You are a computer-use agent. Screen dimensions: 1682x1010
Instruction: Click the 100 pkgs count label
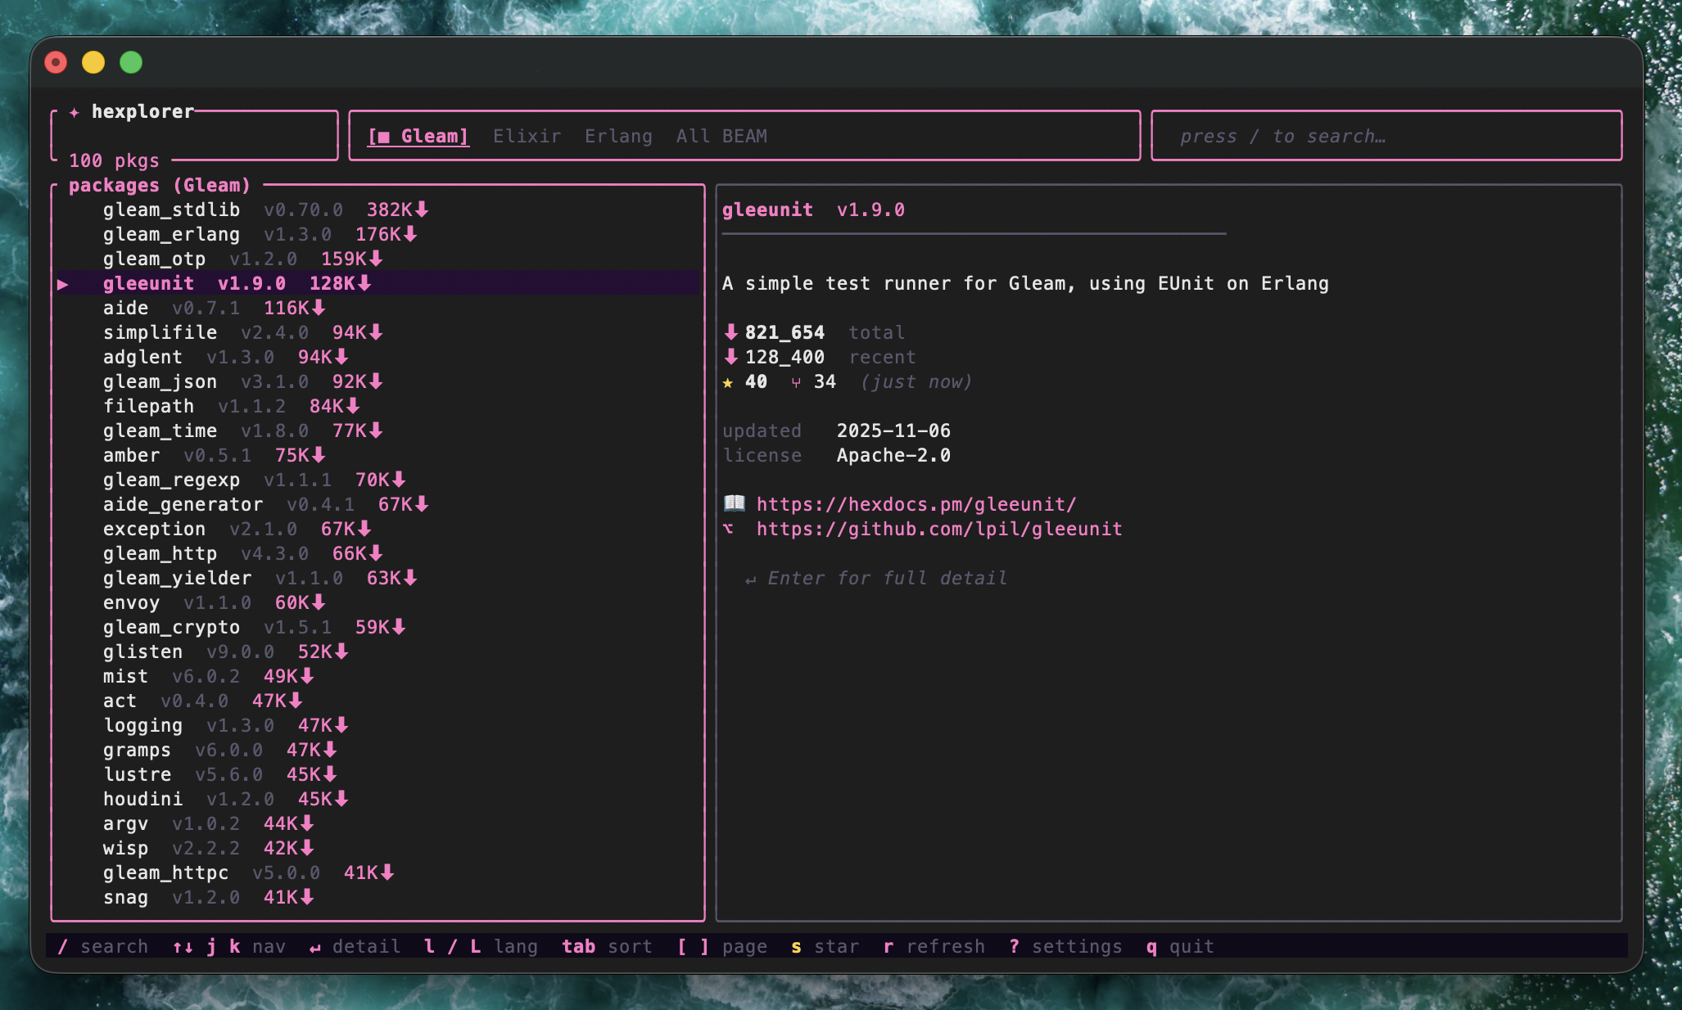click(x=114, y=160)
